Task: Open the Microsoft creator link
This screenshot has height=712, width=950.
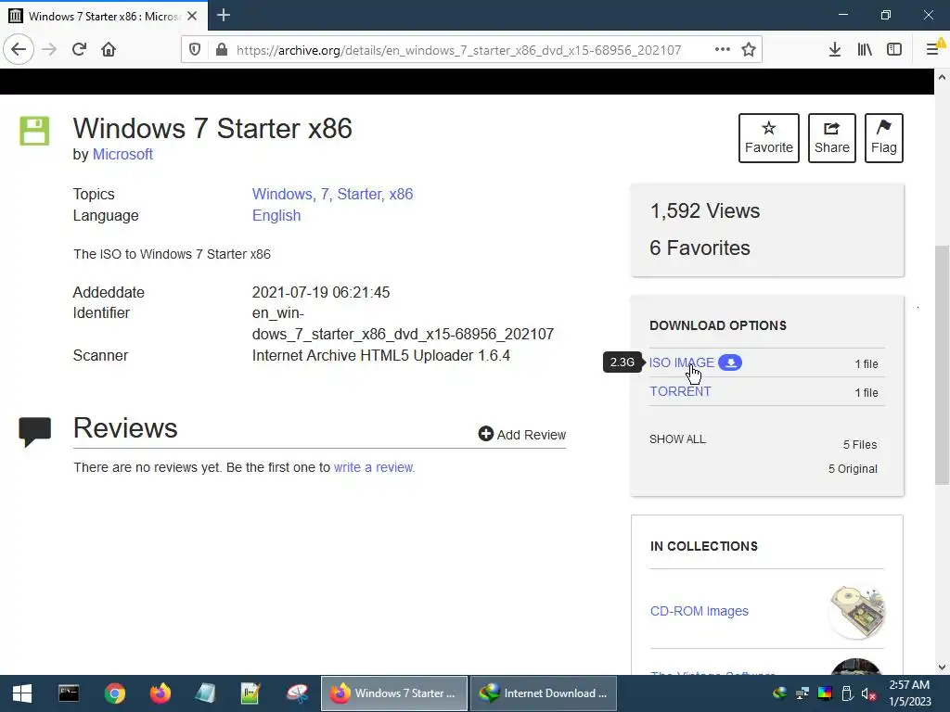Action: click(122, 155)
